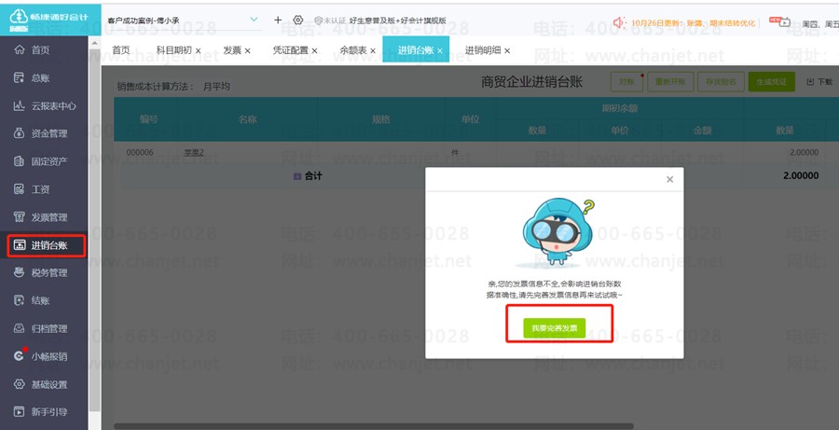This screenshot has height=430, width=839.
Task: Click the 件 unit cell
Action: [x=455, y=153]
